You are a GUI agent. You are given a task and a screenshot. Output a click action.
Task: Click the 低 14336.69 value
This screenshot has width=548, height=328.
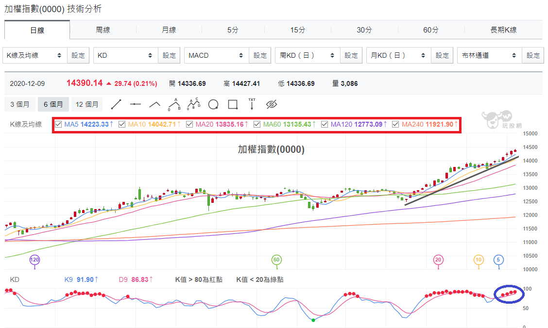coord(296,83)
